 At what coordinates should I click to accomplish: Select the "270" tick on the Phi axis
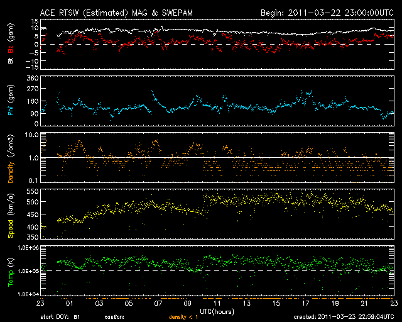click(33, 89)
